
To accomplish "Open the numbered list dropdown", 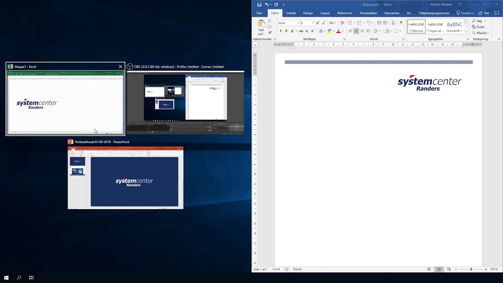I will (x=364, y=23).
